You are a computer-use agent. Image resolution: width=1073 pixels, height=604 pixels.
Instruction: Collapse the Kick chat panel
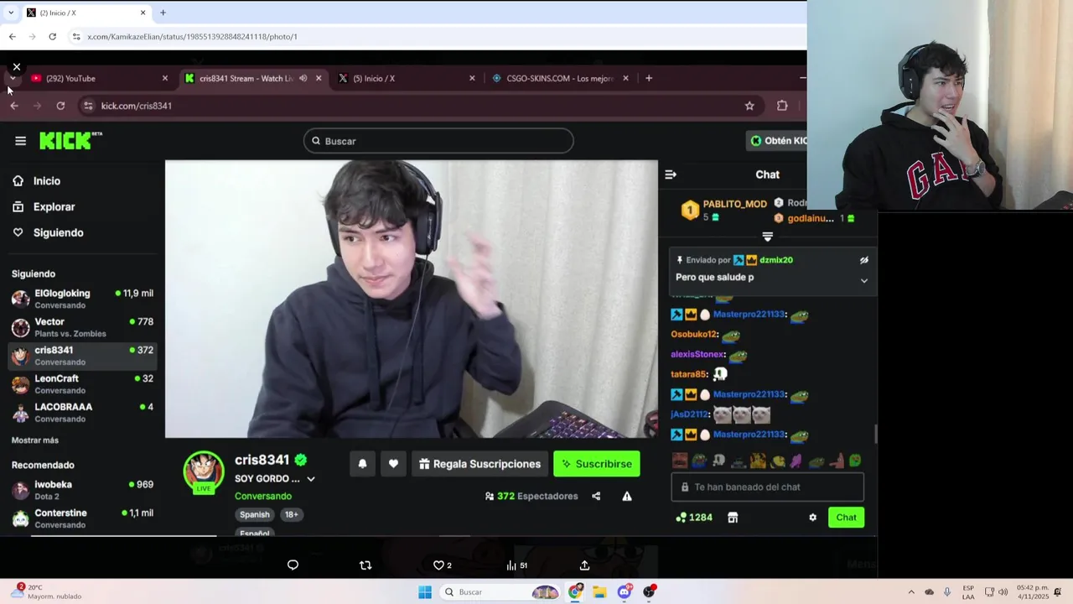(671, 174)
